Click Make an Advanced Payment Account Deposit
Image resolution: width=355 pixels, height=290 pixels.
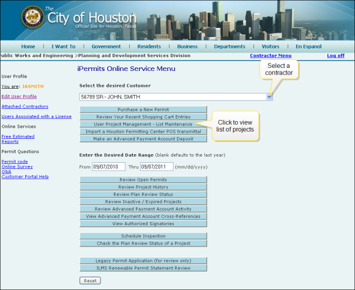[x=143, y=139]
